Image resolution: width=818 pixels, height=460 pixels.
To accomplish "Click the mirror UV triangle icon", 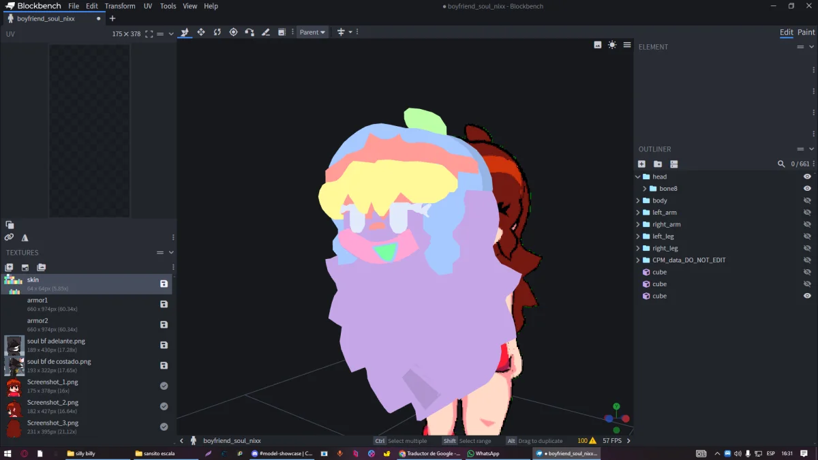I will tap(25, 238).
